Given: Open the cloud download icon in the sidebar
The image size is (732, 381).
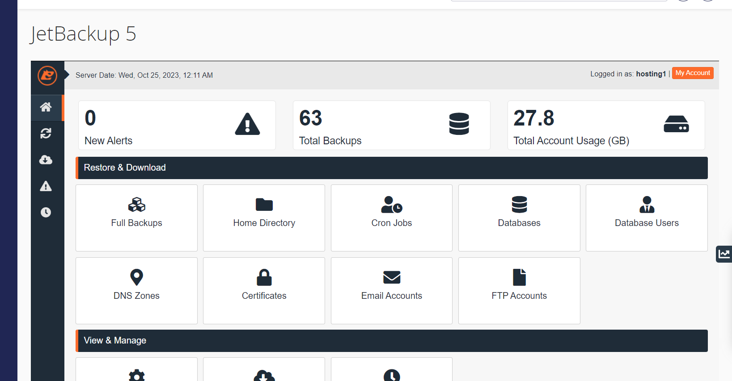Looking at the screenshot, I should 46,159.
